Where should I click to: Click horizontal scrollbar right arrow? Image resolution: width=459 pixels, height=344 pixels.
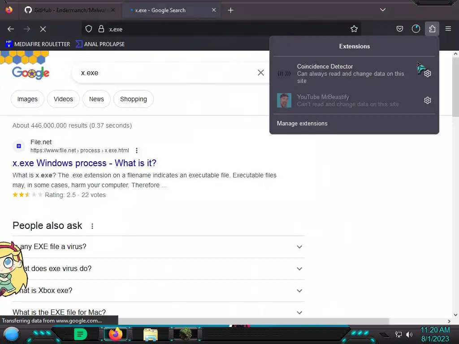click(449, 321)
